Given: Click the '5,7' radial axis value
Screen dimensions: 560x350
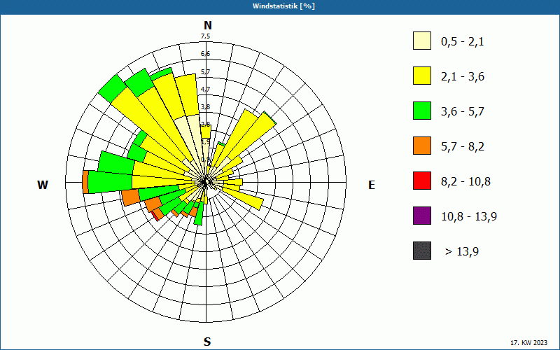Looking at the screenshot, I should pyautogui.click(x=205, y=72).
